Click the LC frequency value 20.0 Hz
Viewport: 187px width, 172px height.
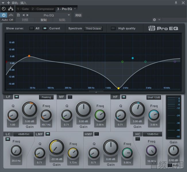pos(16,161)
